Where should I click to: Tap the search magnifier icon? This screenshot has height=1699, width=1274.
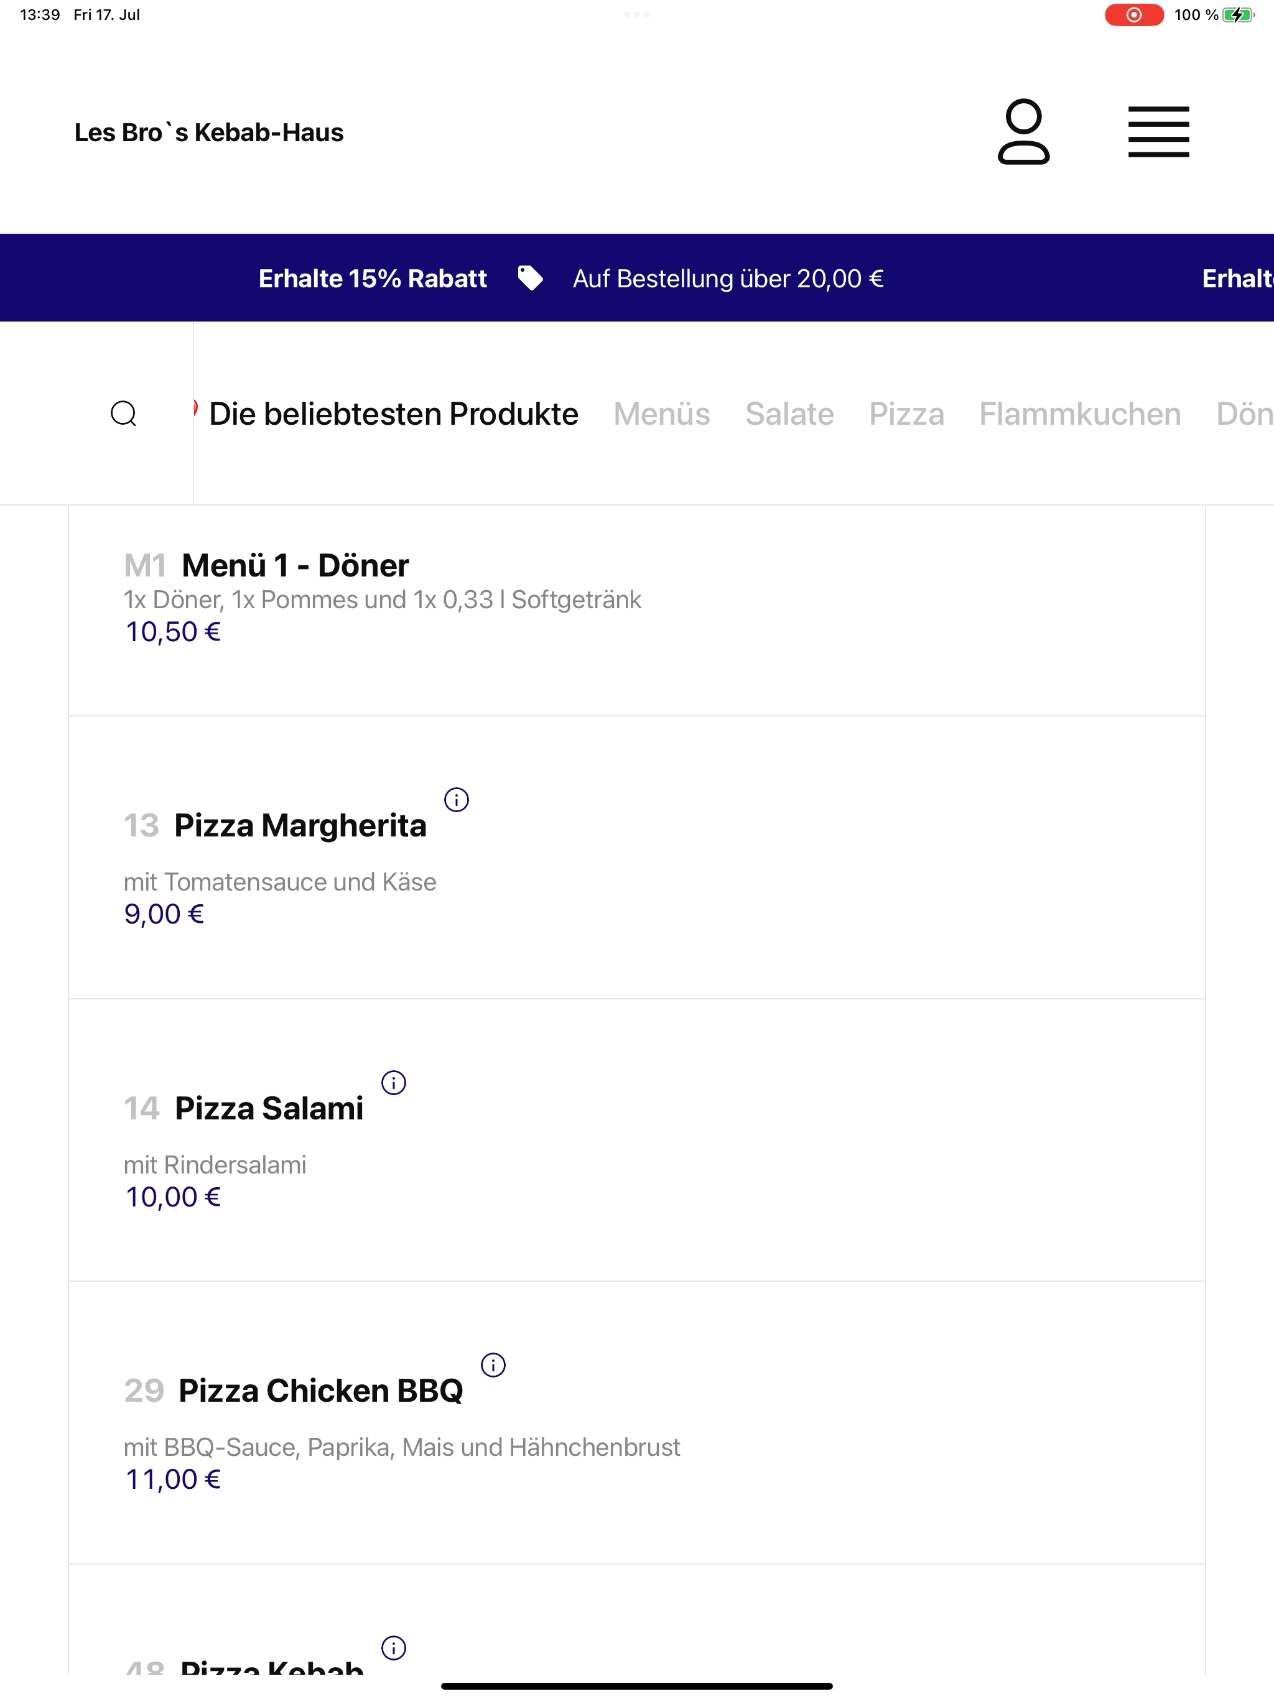[x=124, y=413]
